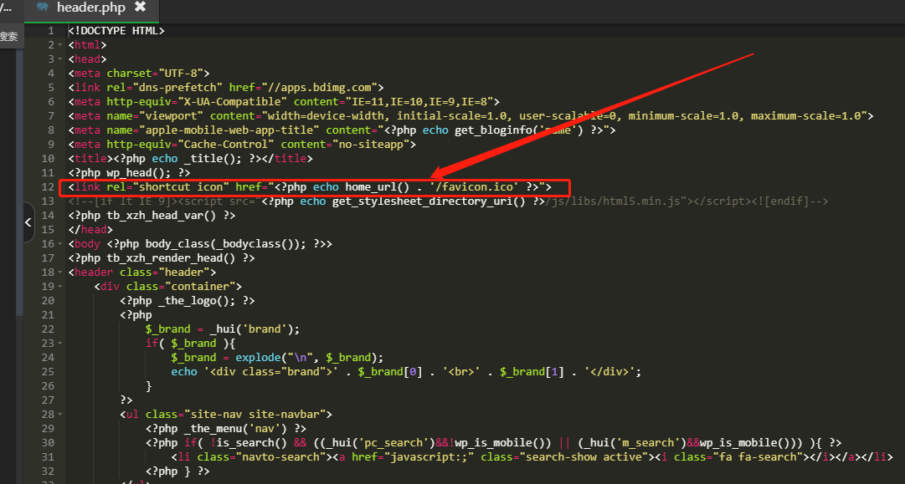The height and width of the screenshot is (484, 905).
Task: Collapse the body block at line 16
Action: [60, 244]
